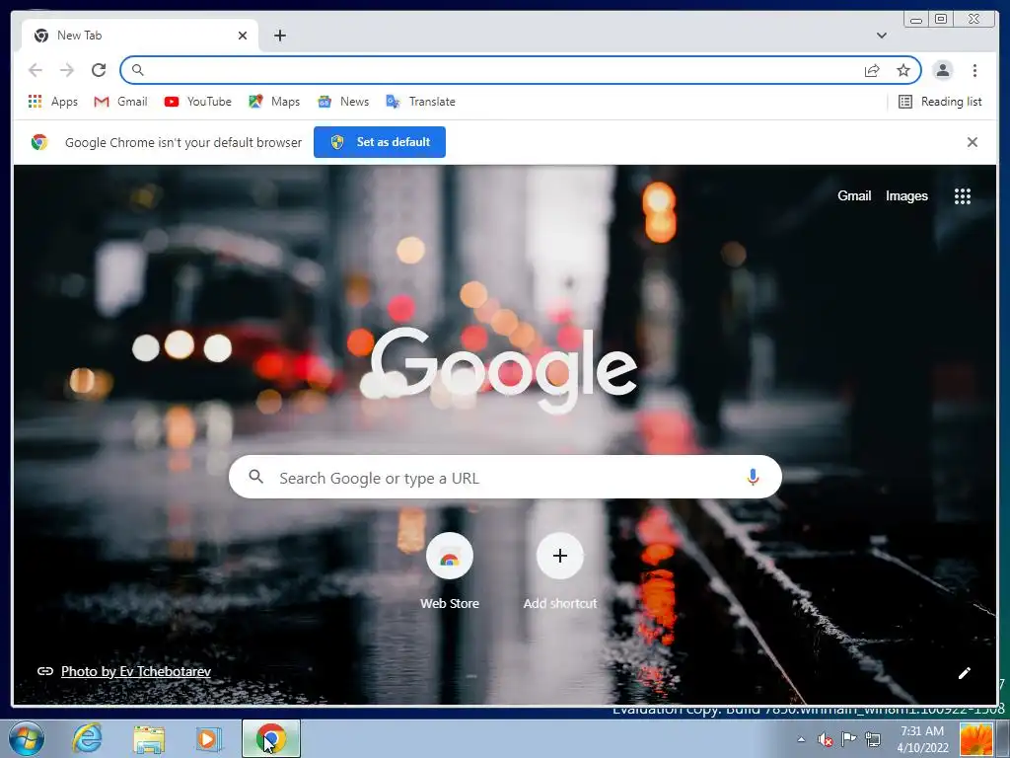Expand the tab search chevron

881,36
